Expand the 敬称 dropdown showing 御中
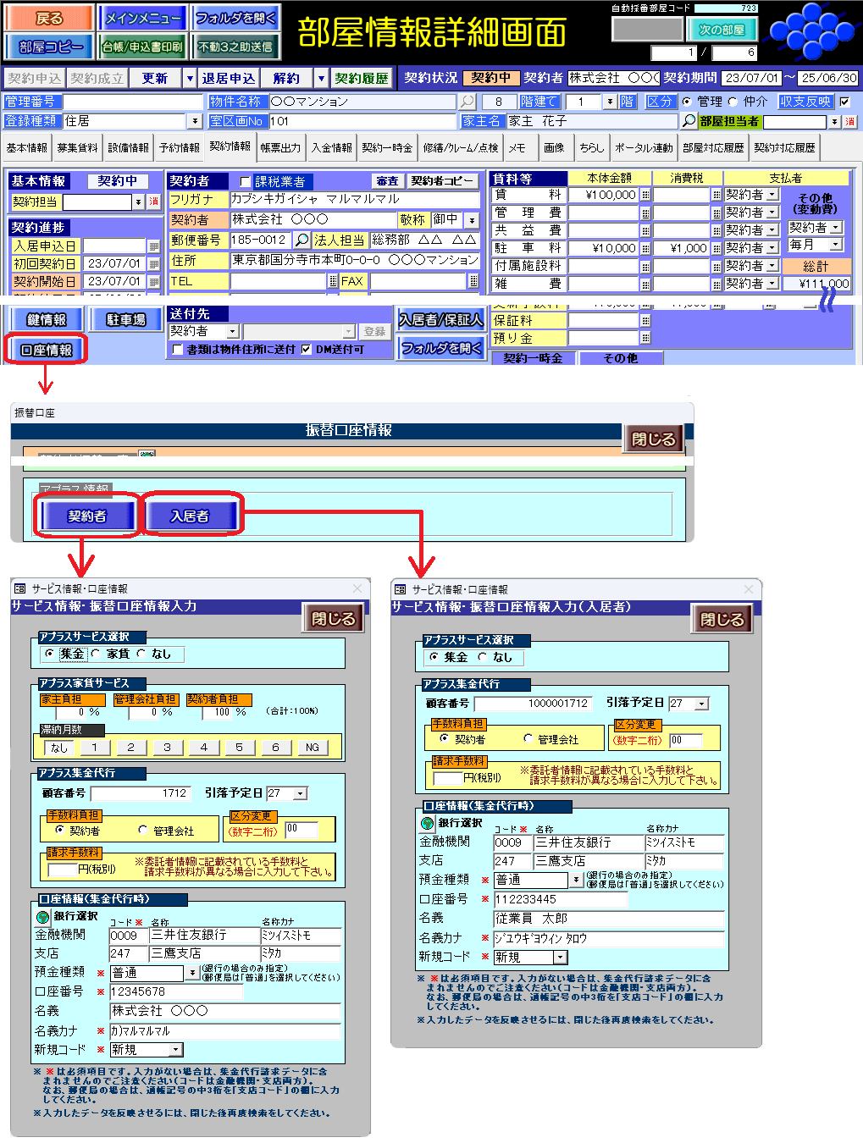 (x=472, y=220)
